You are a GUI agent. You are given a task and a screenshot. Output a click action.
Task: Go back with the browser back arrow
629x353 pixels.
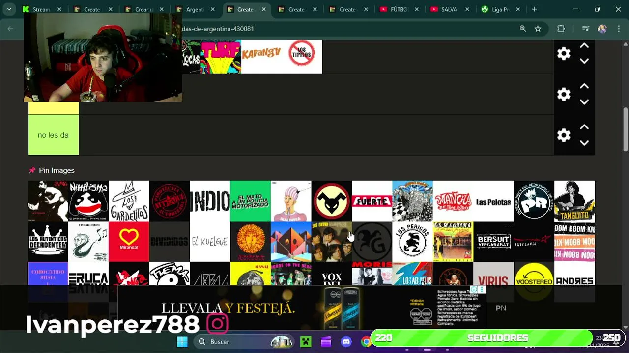10,29
